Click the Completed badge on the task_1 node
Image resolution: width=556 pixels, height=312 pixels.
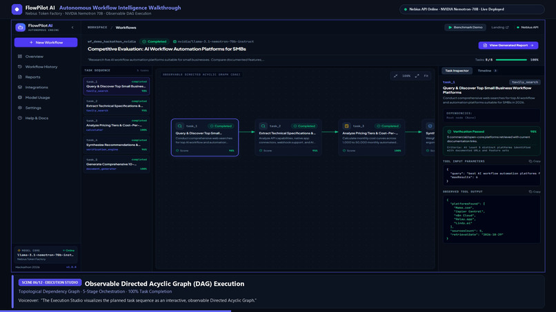coord(221,126)
